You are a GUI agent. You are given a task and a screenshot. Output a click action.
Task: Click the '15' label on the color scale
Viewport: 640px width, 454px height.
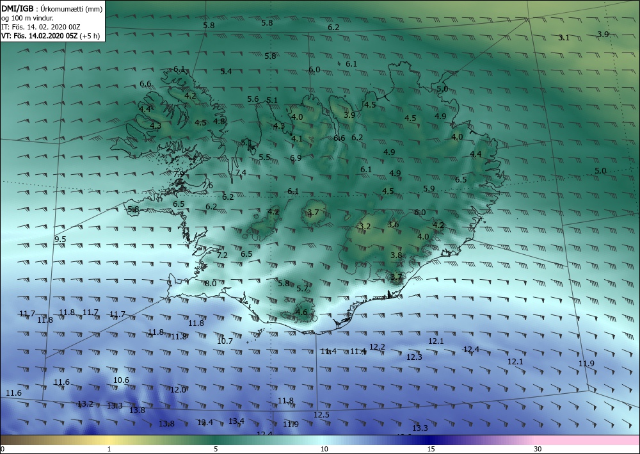pyautogui.click(x=431, y=449)
